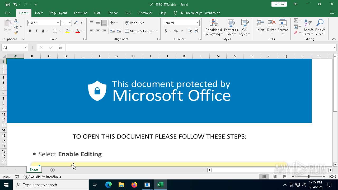Switch to the Formulas tab
The width and height of the screenshot is (338, 190).
click(x=81, y=13)
